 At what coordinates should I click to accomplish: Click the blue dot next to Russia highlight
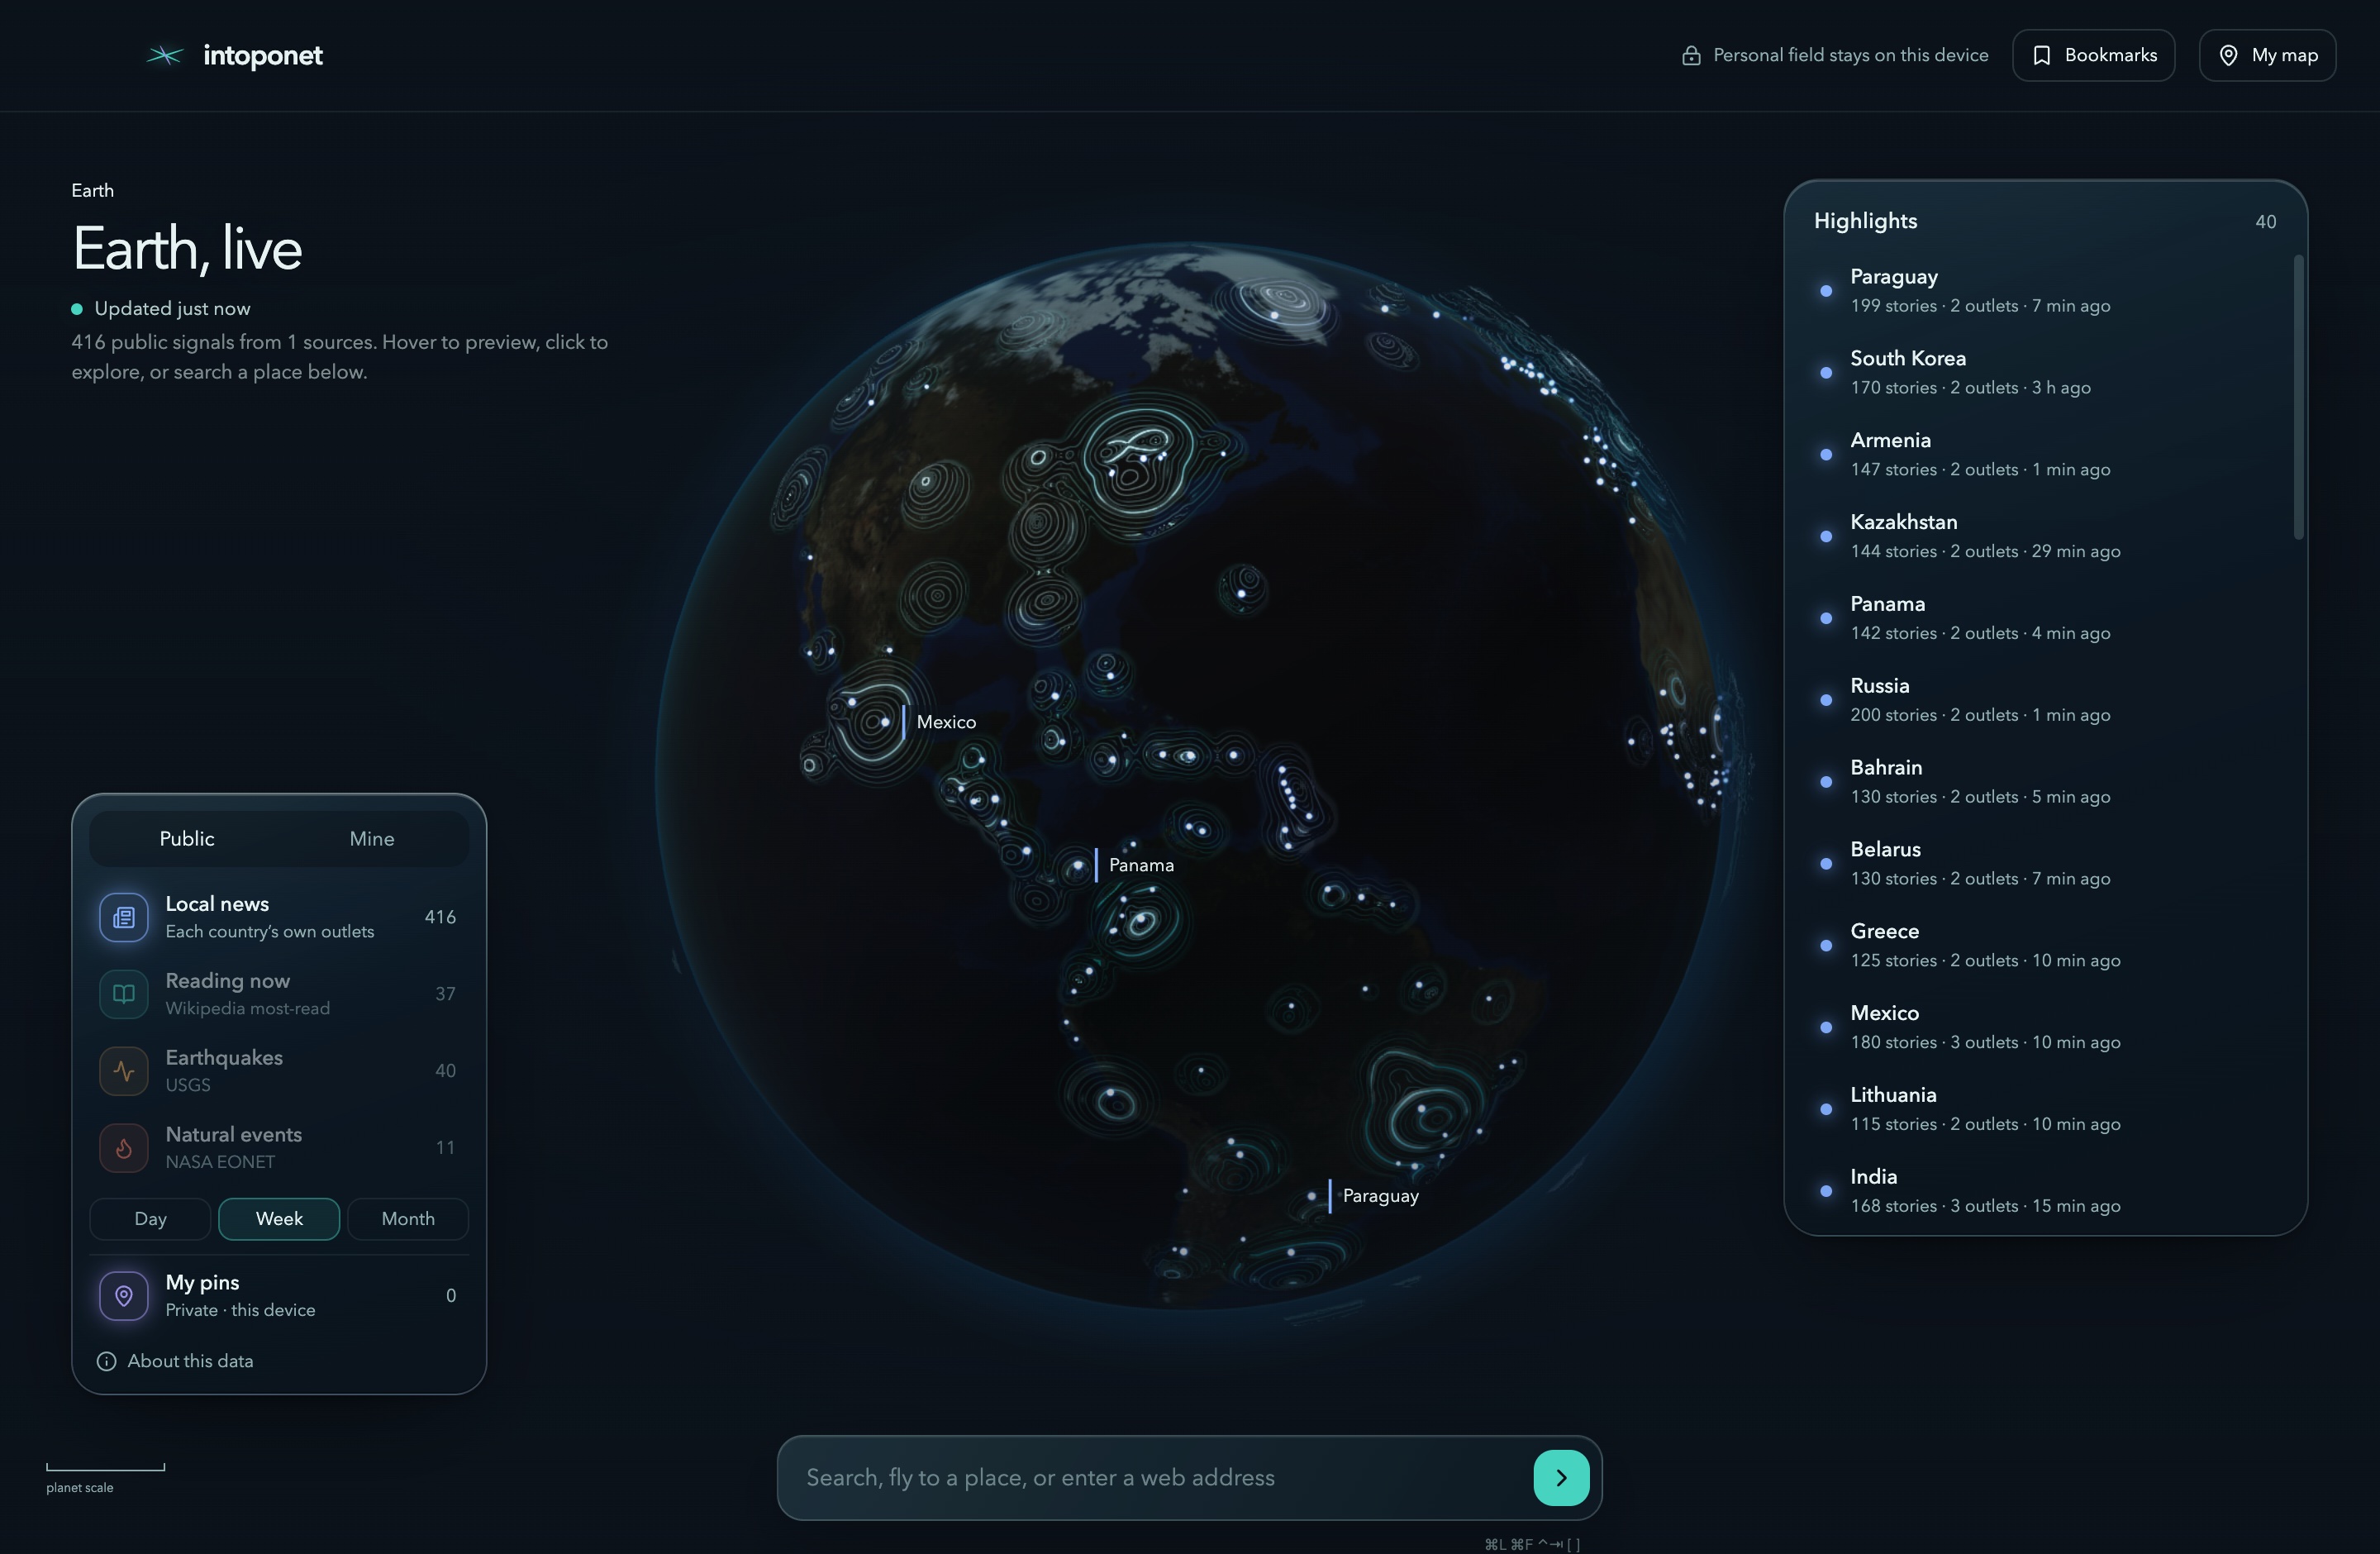(1826, 700)
